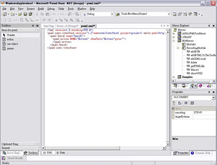Open the Debug menu
The image size is (217, 165).
[51, 9]
